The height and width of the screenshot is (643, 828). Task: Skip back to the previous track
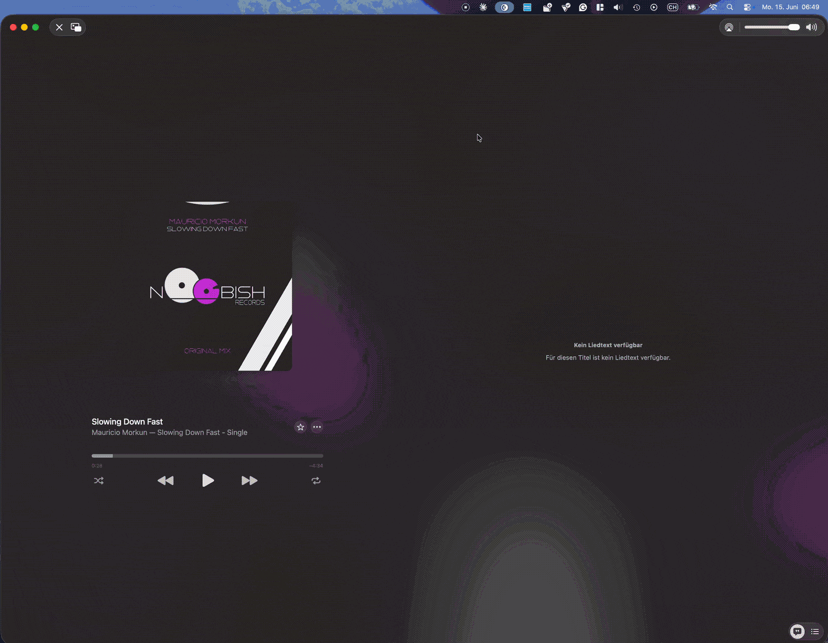pyautogui.click(x=165, y=481)
